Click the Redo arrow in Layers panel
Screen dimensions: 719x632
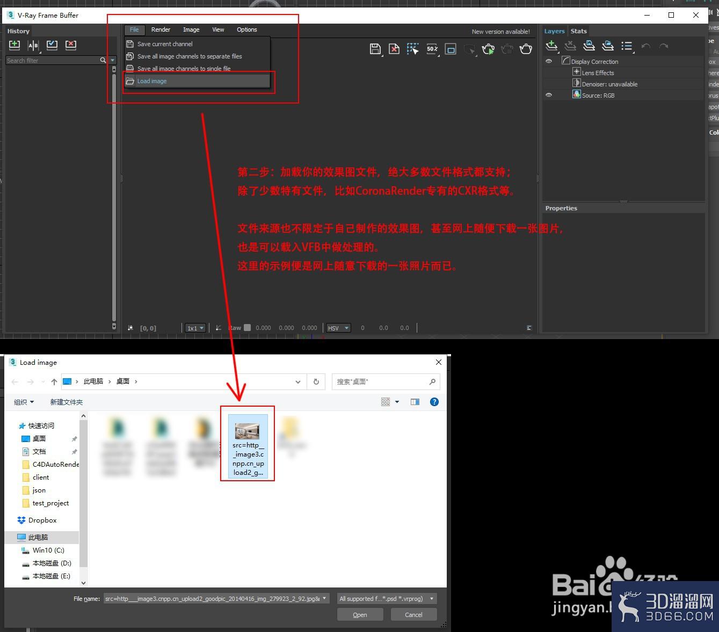coord(664,46)
